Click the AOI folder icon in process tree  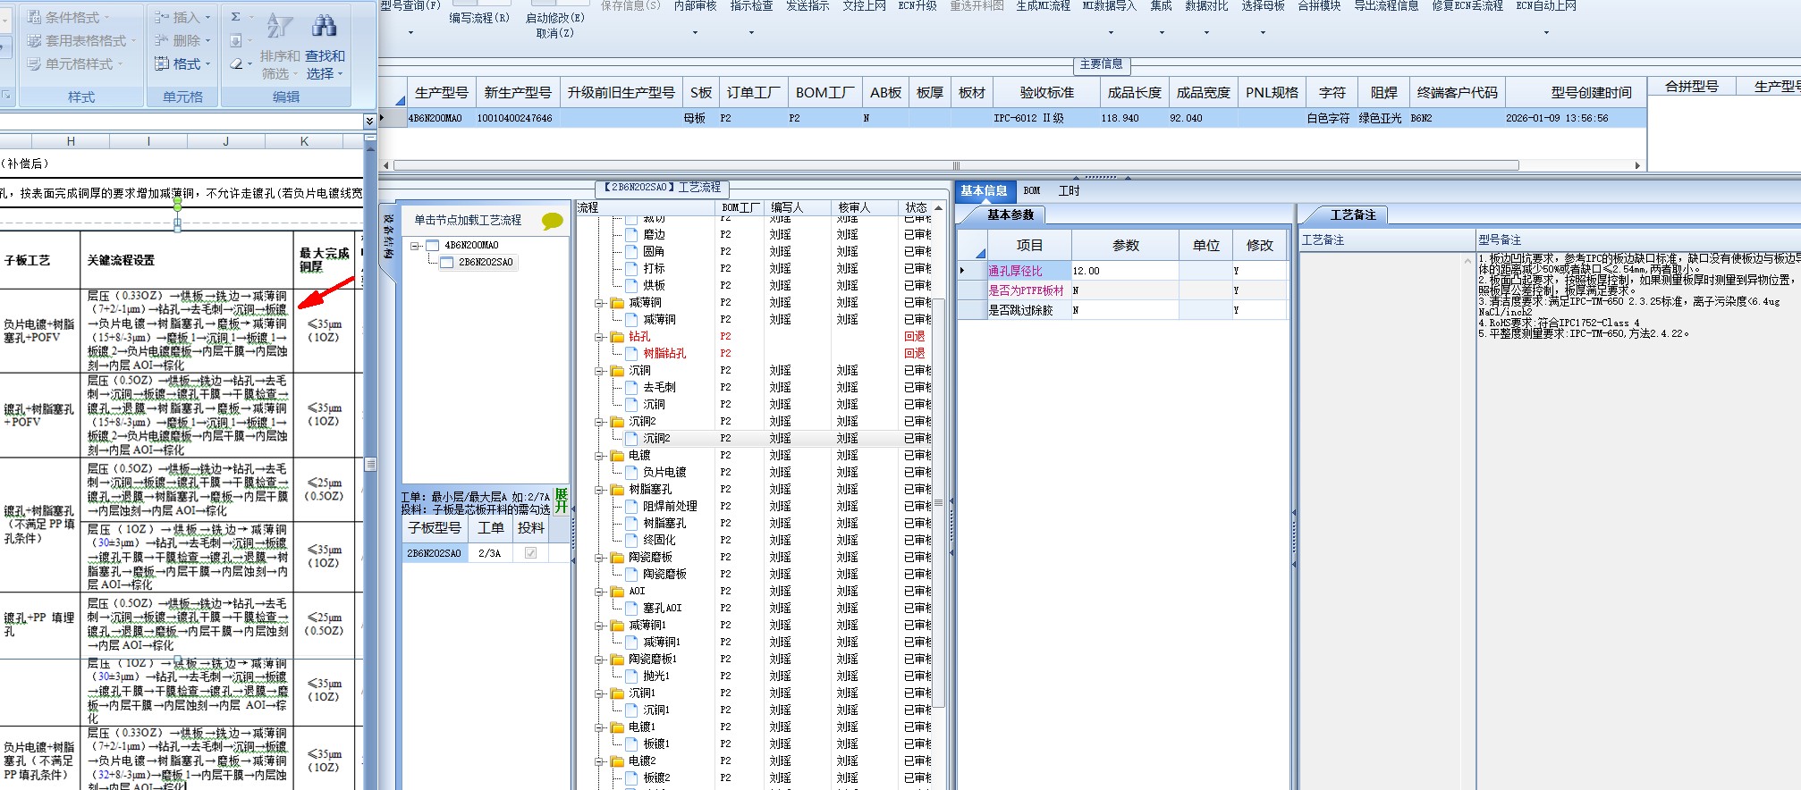(x=617, y=592)
